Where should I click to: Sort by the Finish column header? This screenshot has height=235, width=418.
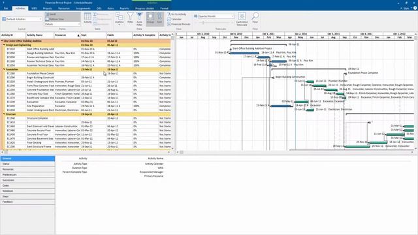click(x=119, y=35)
